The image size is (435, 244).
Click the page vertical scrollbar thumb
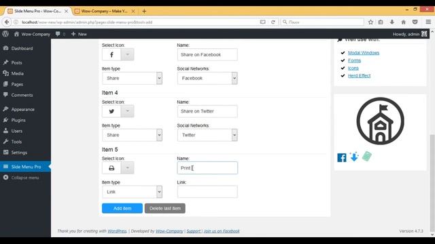[432, 182]
